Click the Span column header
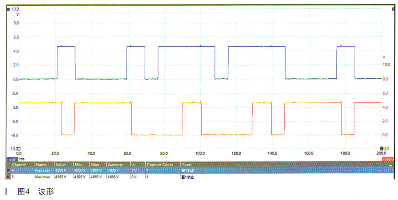The image size is (398, 200). pyautogui.click(x=187, y=165)
